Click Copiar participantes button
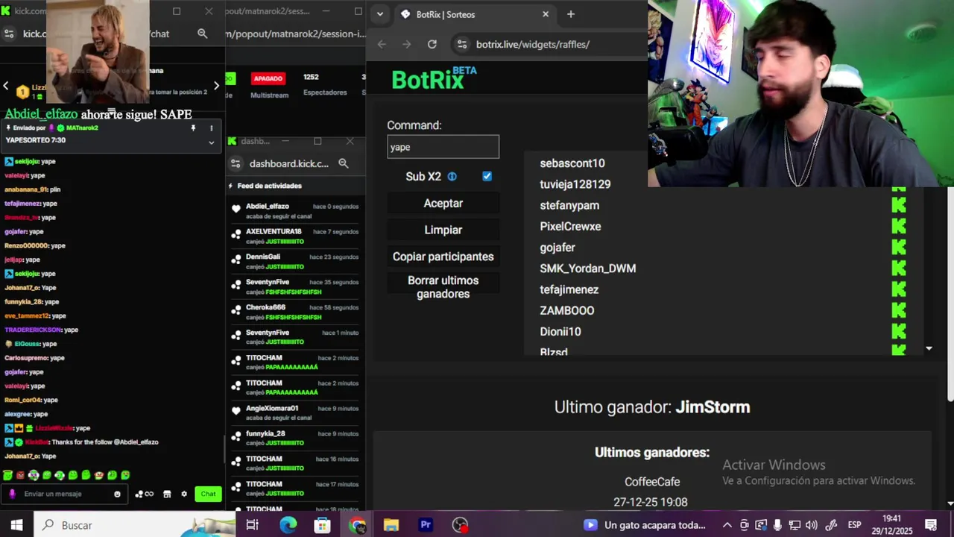Image resolution: width=954 pixels, height=537 pixels. click(x=443, y=257)
